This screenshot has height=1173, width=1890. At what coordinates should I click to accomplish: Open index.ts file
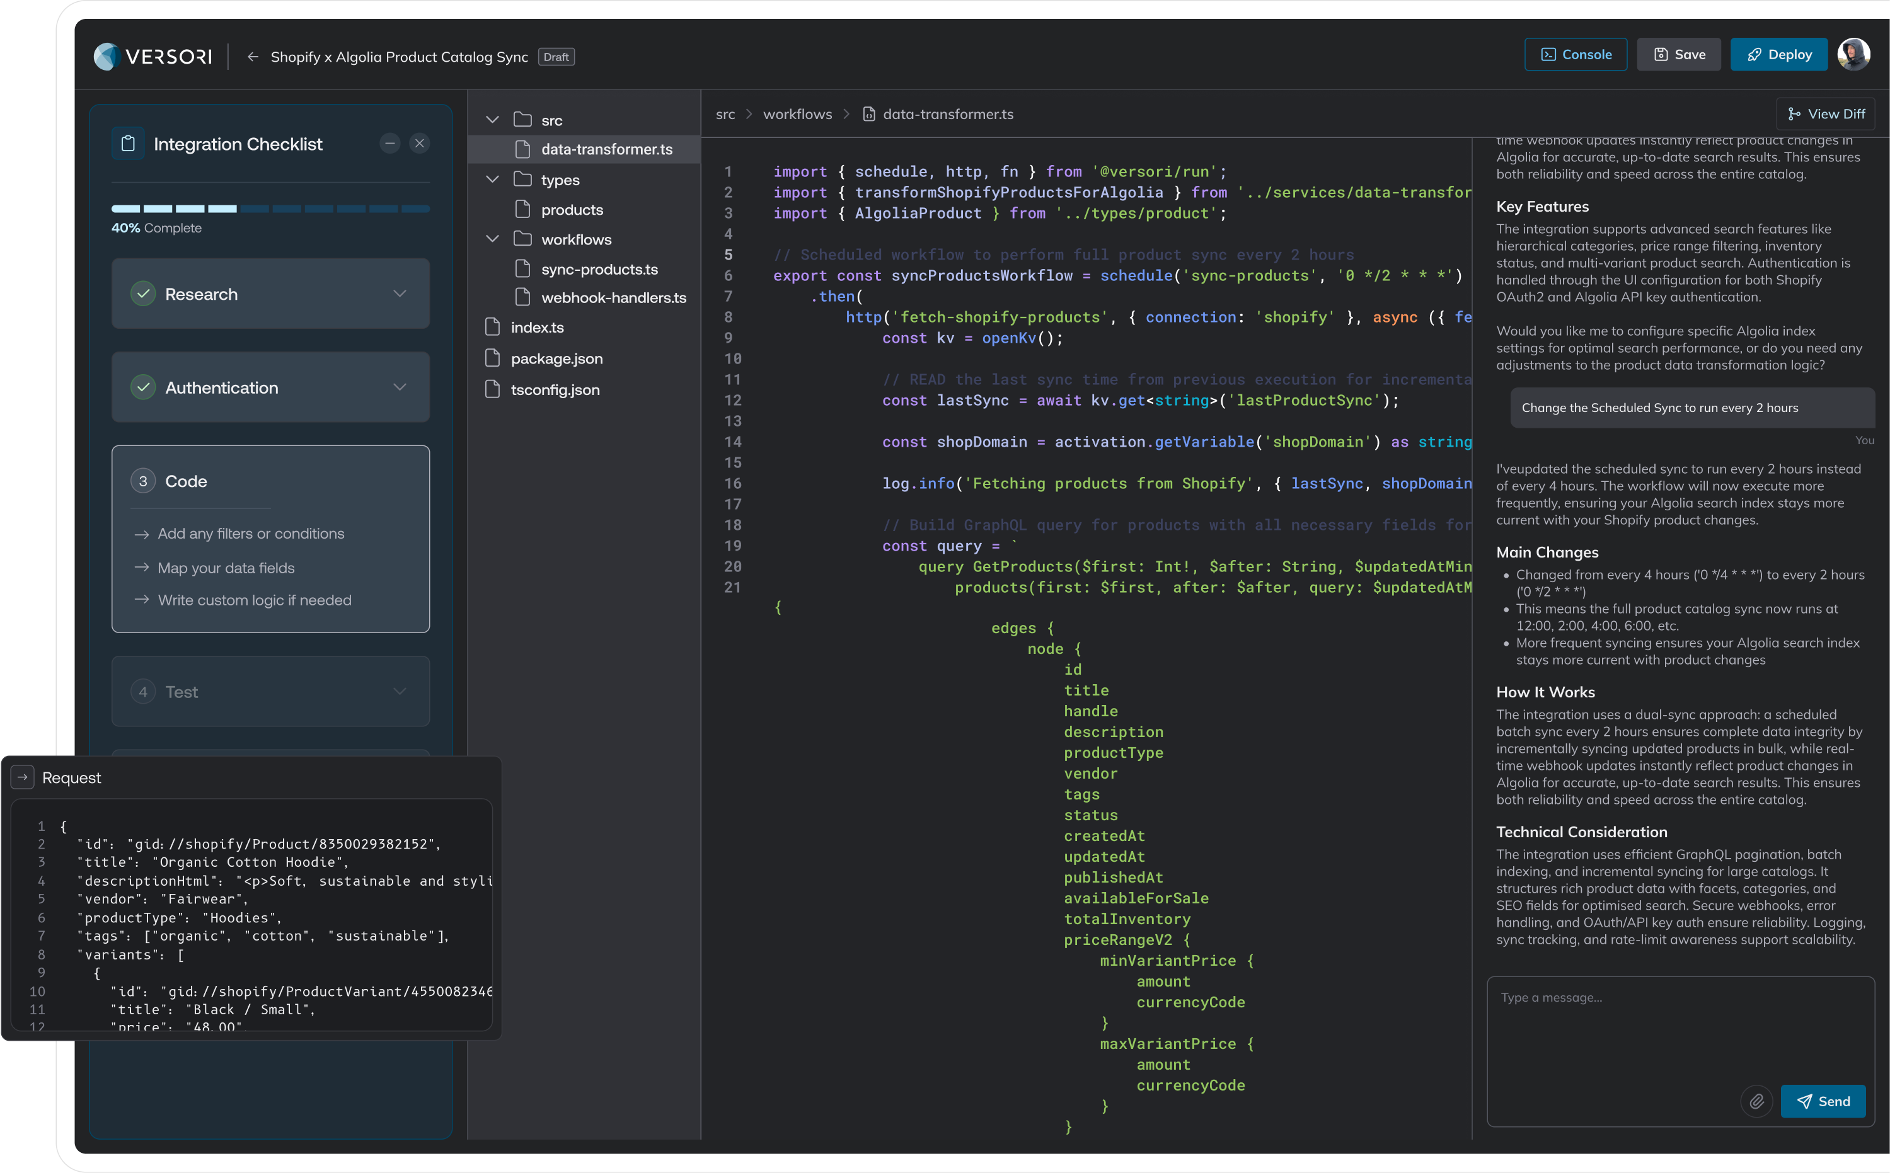pyautogui.click(x=537, y=328)
